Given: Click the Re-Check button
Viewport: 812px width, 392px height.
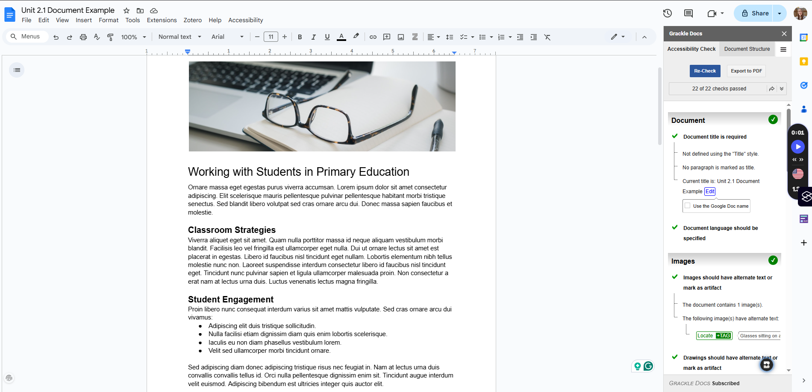Looking at the screenshot, I should pyautogui.click(x=705, y=71).
